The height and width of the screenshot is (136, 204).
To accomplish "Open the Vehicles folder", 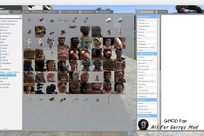I will (x=5, y=36).
